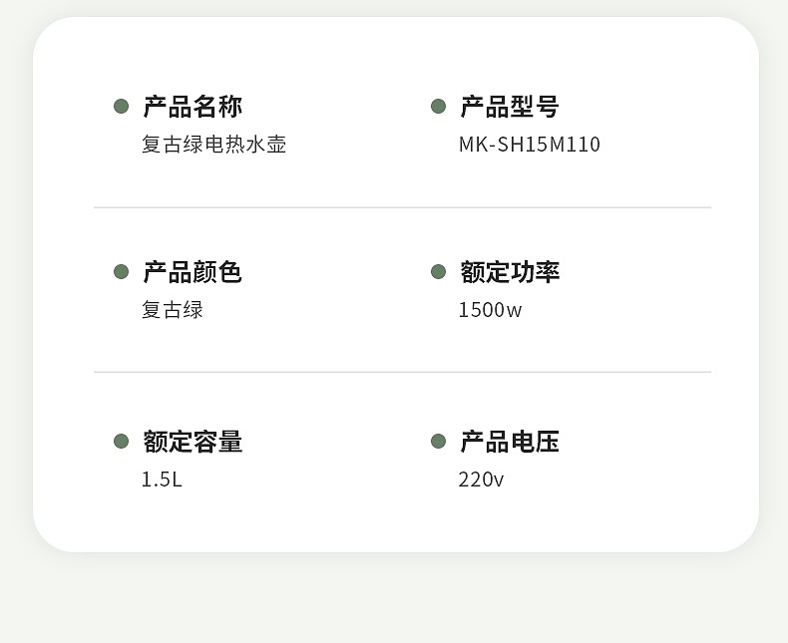Click the voltage value 220v

tap(481, 480)
